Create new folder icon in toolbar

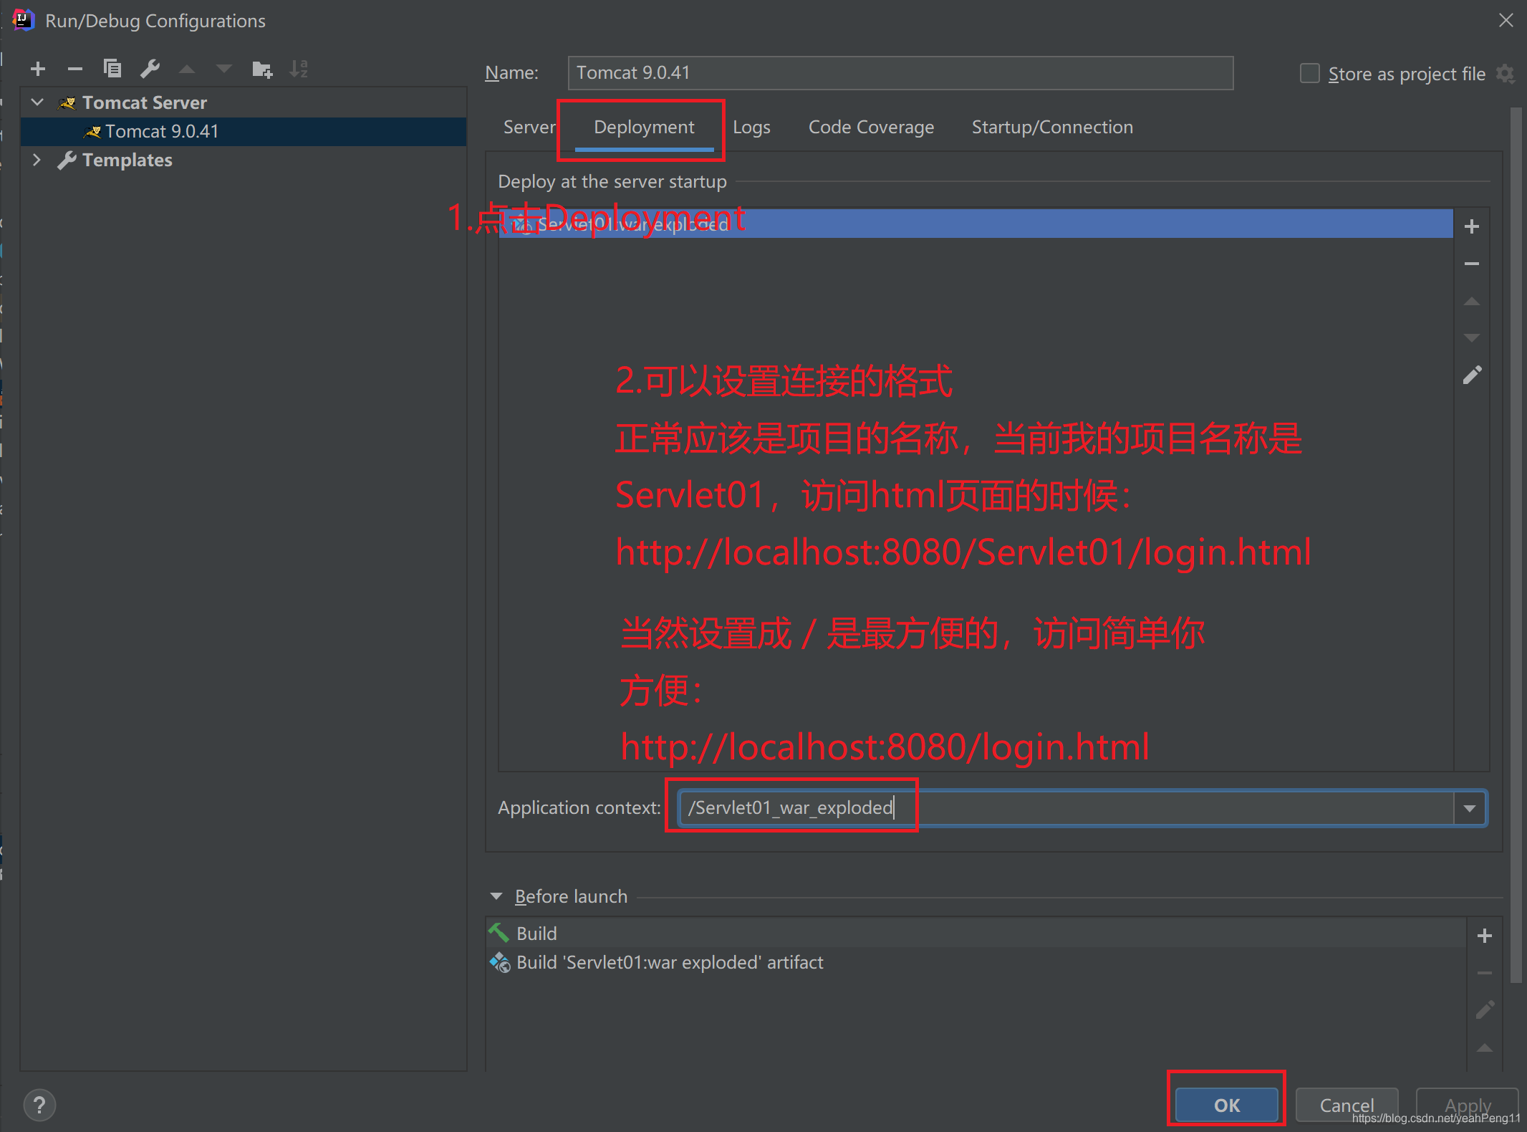click(x=262, y=69)
